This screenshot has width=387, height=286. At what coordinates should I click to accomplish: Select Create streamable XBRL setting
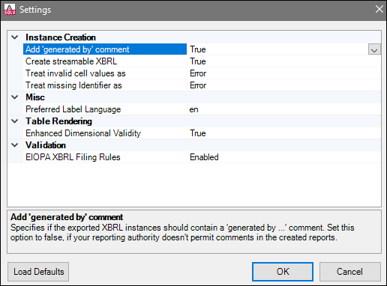point(105,61)
